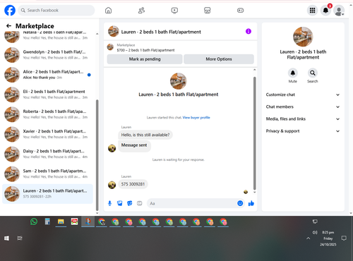
Task: Open the notifications bell with red badge
Action: pyautogui.click(x=325, y=11)
